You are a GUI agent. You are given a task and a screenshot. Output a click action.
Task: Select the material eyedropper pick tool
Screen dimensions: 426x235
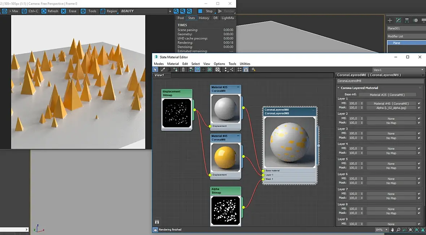[163, 69]
